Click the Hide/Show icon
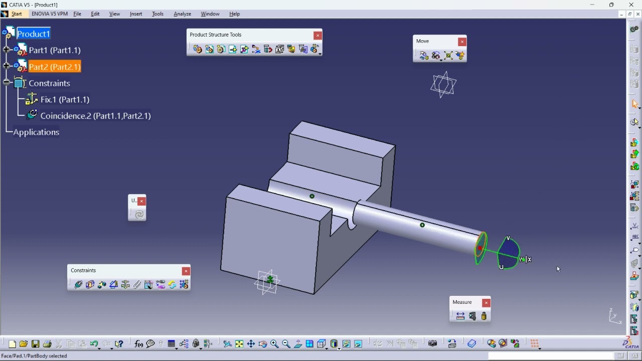Viewport: 642px width, 361px height. (347, 344)
